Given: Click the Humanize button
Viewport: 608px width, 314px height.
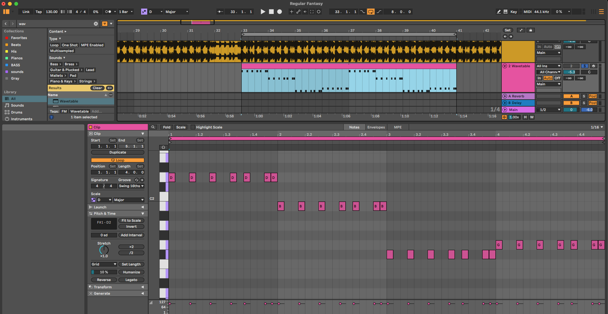Looking at the screenshot, I should tap(131, 272).
